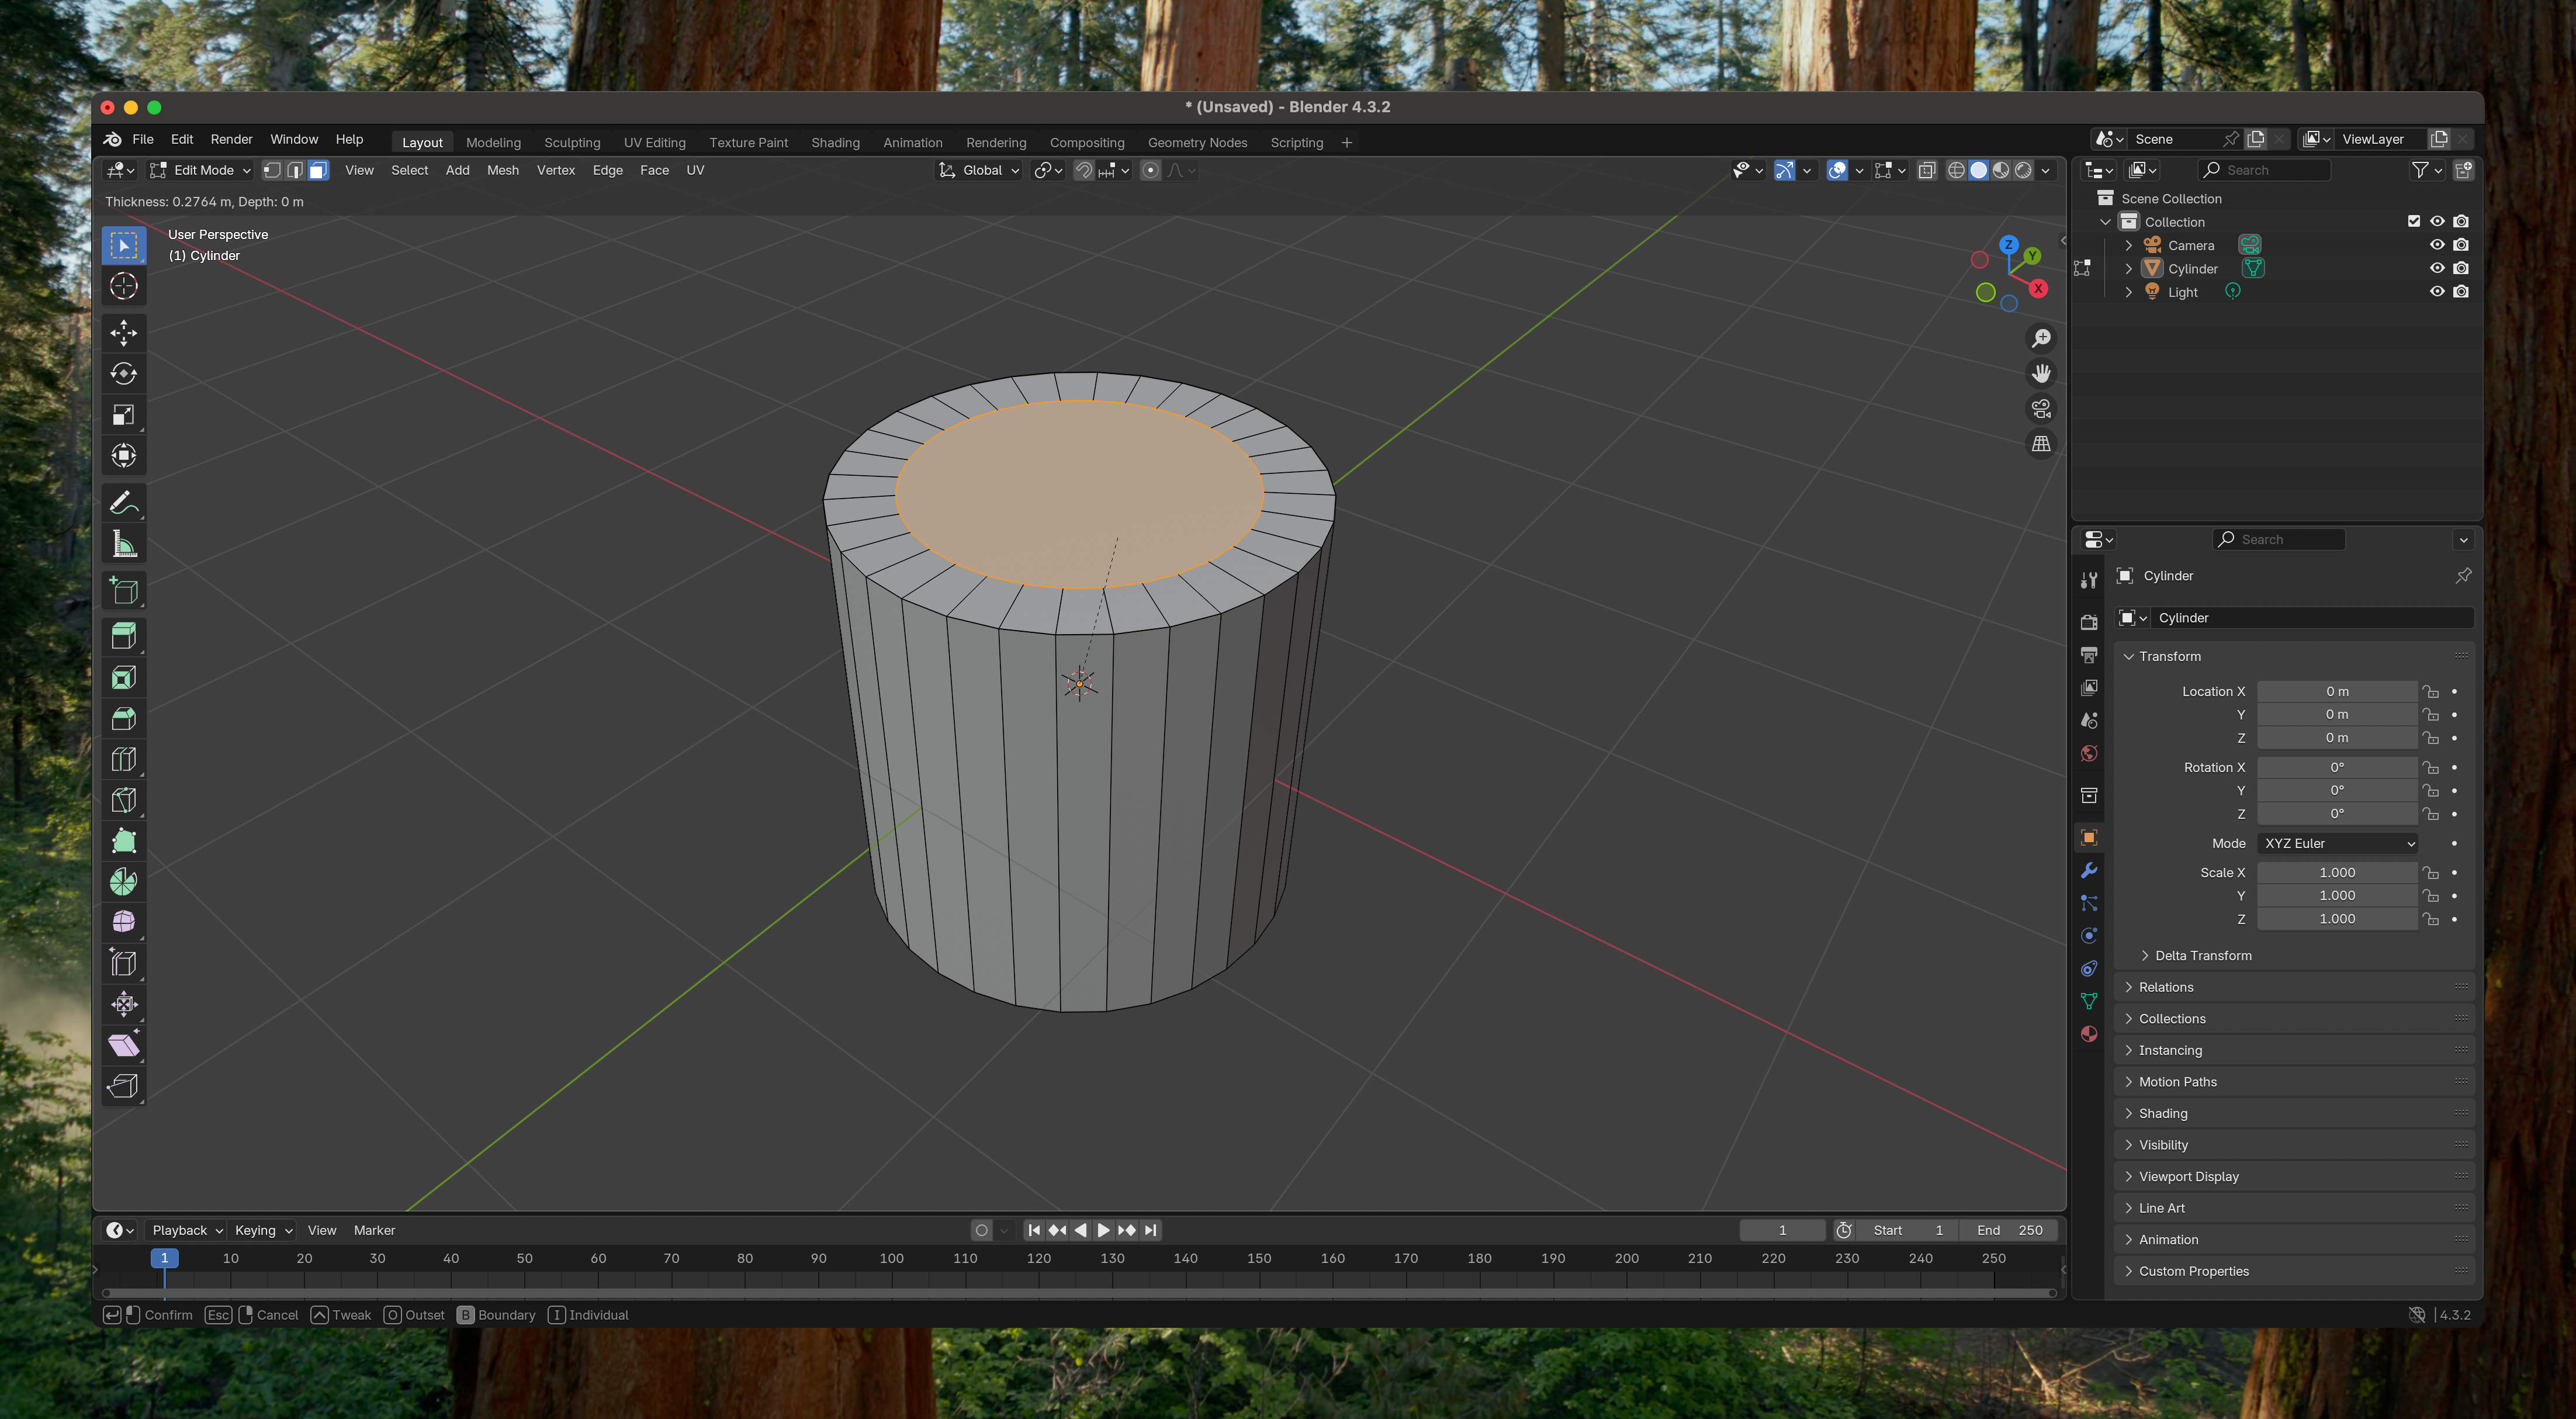Open rotation Mode XYZ Euler dropdown
Screen dimensions: 2576x1419
click(x=2337, y=843)
